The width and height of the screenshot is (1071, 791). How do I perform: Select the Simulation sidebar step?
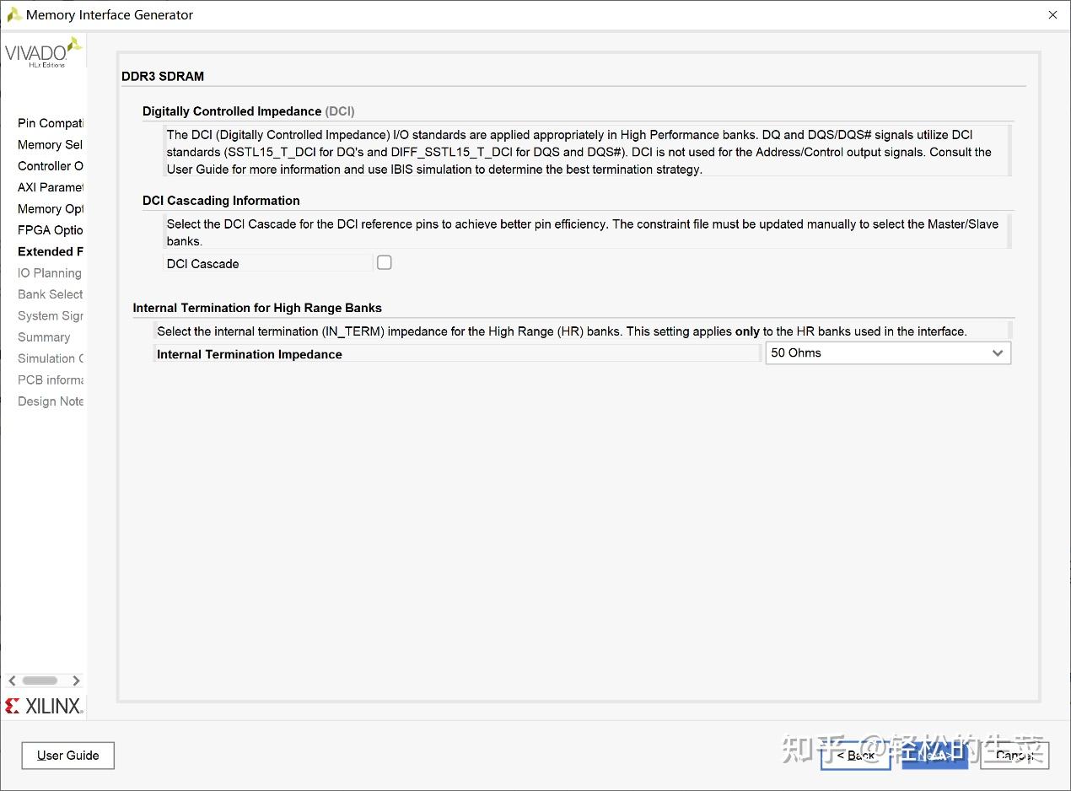51,358
